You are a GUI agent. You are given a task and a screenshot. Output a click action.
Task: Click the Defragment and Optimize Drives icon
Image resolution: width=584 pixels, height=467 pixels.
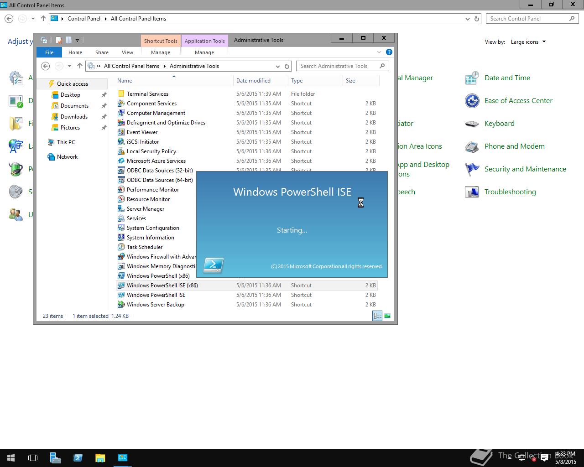click(121, 123)
